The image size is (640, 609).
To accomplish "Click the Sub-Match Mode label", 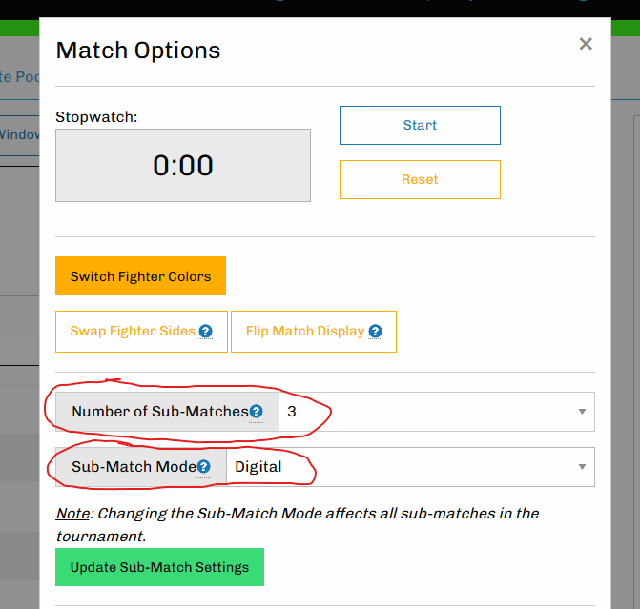I will [x=133, y=467].
